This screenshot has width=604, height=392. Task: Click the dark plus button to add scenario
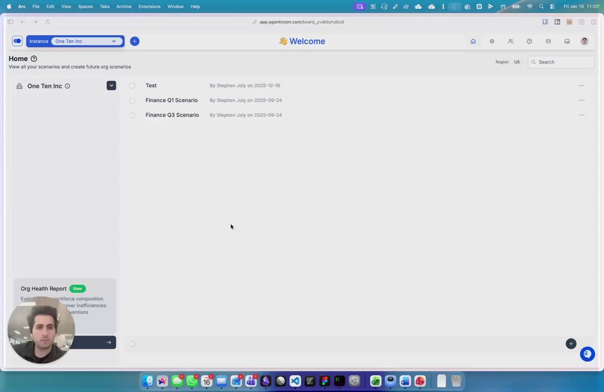click(x=571, y=344)
